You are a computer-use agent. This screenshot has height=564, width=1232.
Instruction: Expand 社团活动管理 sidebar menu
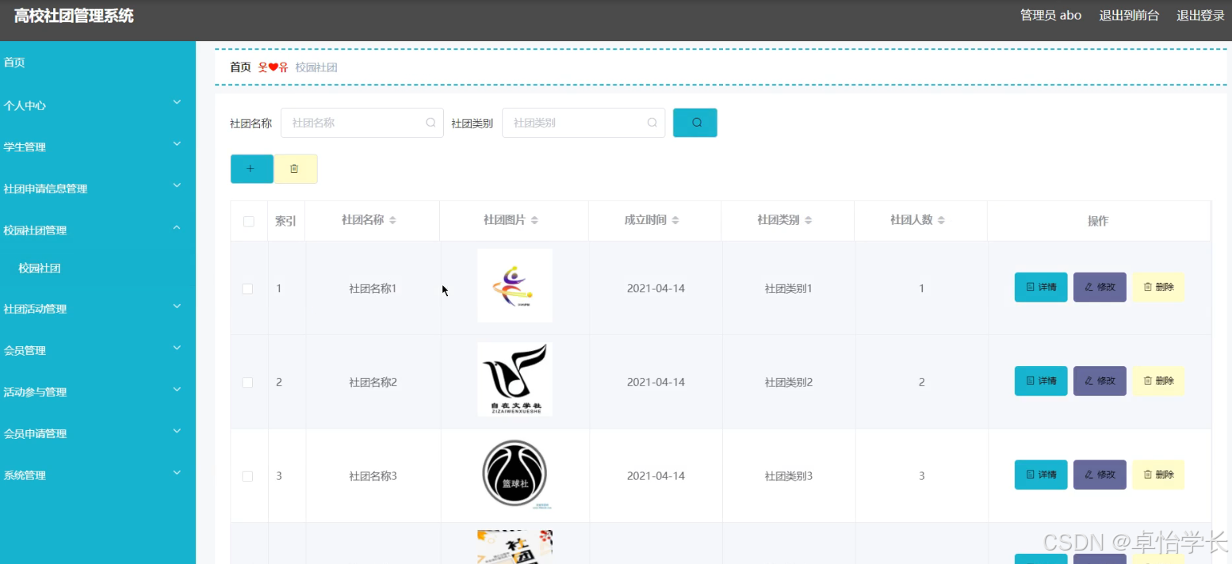pyautogui.click(x=98, y=309)
